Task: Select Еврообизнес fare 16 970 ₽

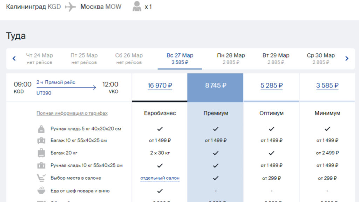Action: [160, 86]
